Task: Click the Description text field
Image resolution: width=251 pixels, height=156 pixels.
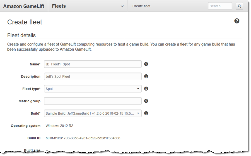Action: pyautogui.click(x=93, y=76)
